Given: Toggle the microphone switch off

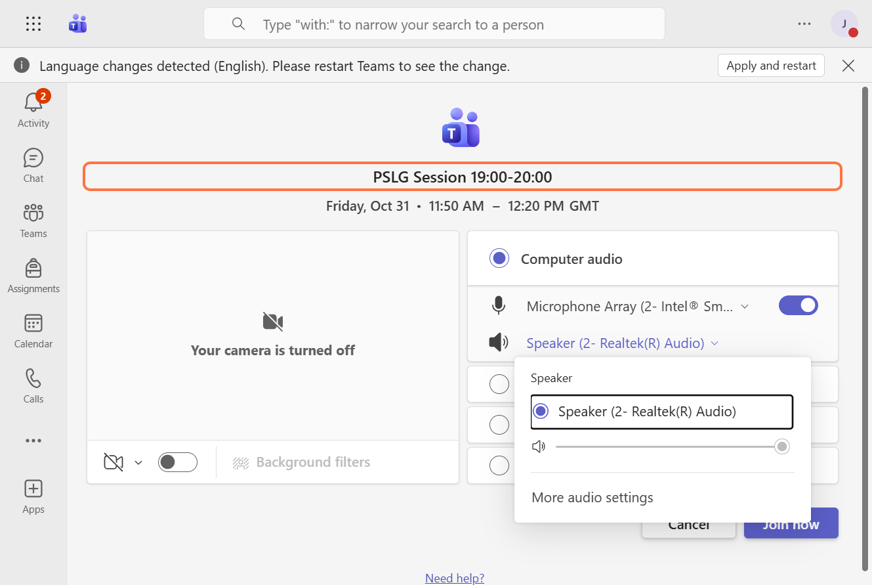Looking at the screenshot, I should (798, 305).
